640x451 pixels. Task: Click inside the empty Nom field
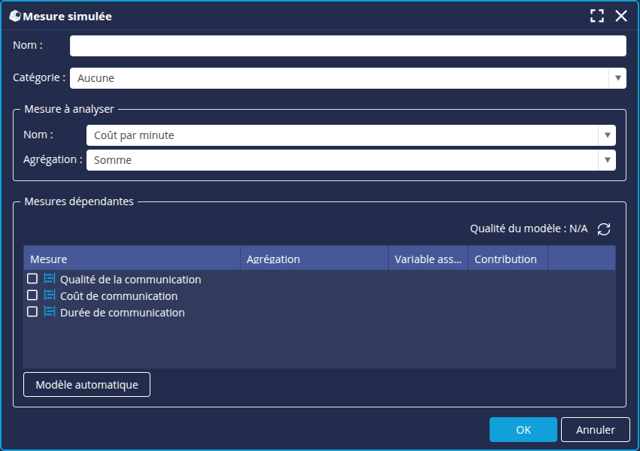click(x=346, y=46)
